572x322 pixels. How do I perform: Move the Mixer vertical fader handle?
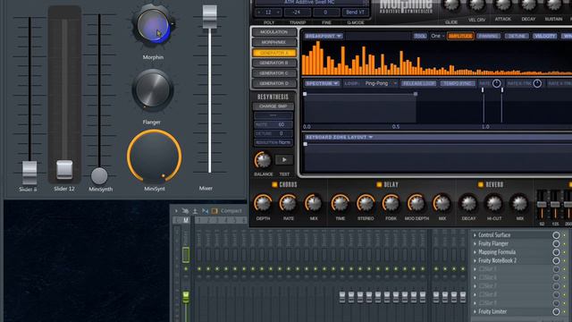click(210, 17)
